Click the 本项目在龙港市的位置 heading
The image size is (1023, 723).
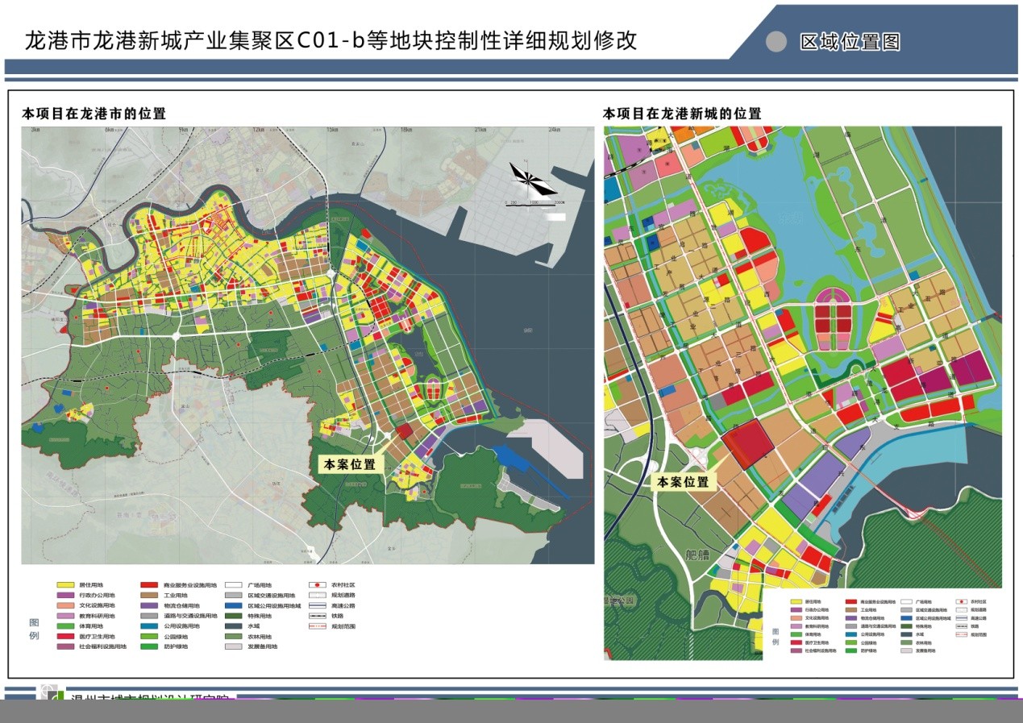click(x=94, y=114)
